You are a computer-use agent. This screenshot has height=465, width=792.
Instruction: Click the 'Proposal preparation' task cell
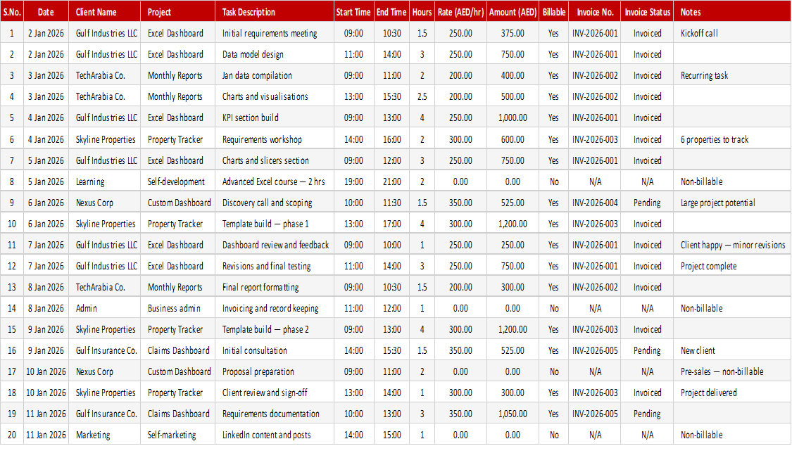(275, 371)
